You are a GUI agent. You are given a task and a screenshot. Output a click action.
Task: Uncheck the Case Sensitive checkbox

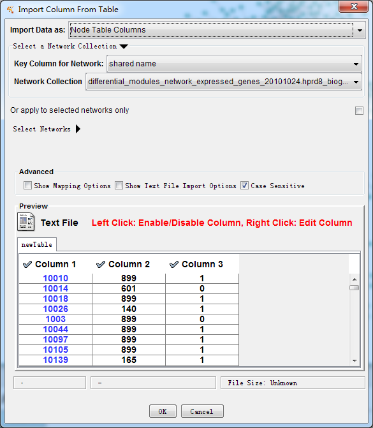pyautogui.click(x=244, y=186)
